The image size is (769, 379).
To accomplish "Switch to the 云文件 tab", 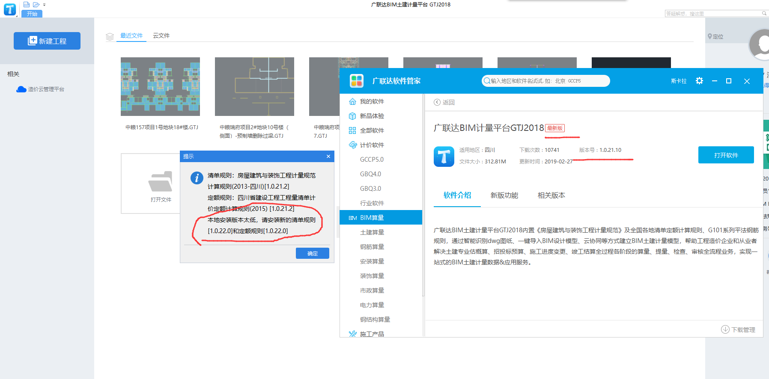I will click(161, 36).
